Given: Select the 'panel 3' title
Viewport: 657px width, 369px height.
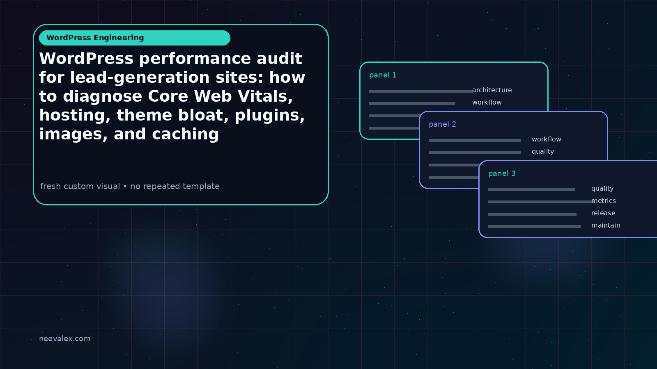Looking at the screenshot, I should coord(502,173).
